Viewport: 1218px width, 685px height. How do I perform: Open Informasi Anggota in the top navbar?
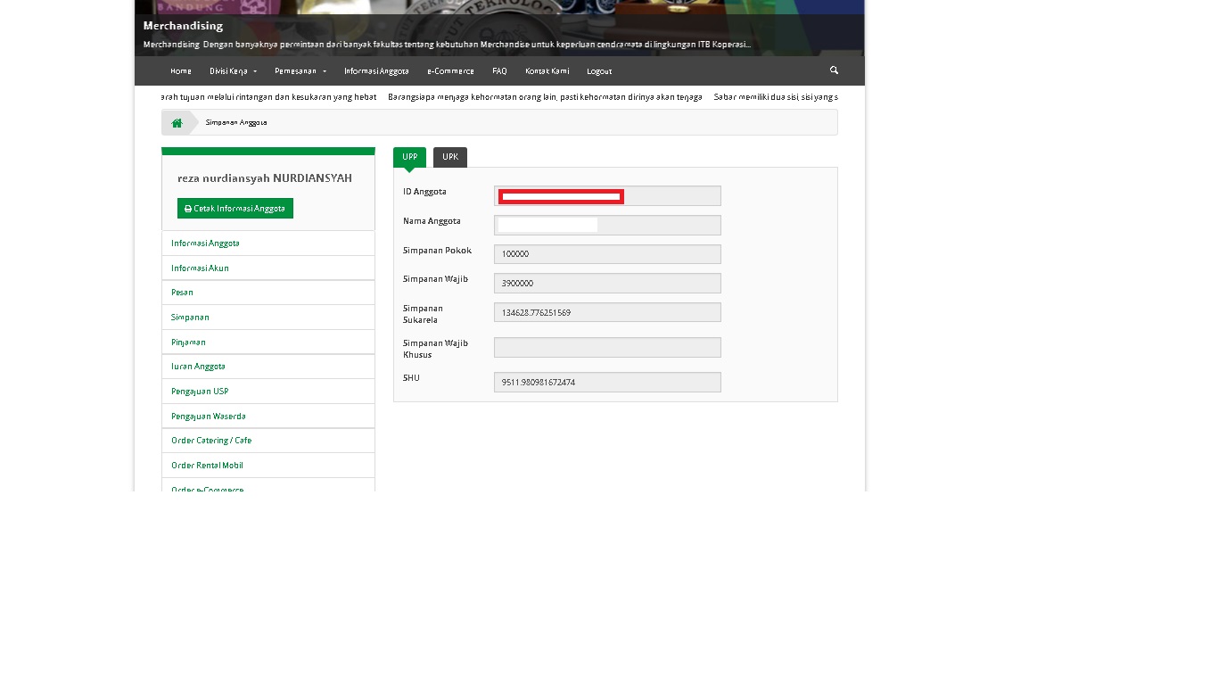[376, 71]
